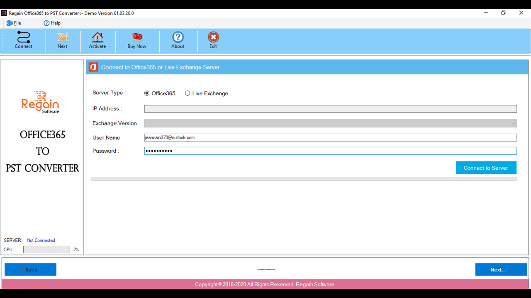Click the Connect toolbar icon
Viewport: 531px width, 298px height.
click(x=23, y=40)
